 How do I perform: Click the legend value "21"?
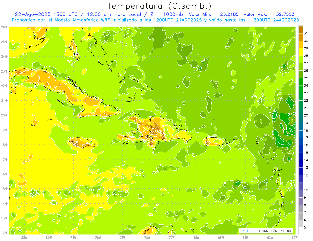click(306, 108)
